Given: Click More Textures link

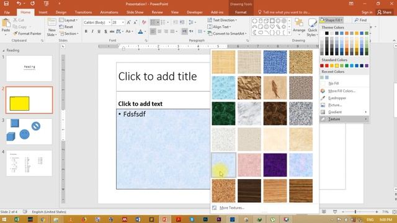Looking at the screenshot, I should 231,208.
